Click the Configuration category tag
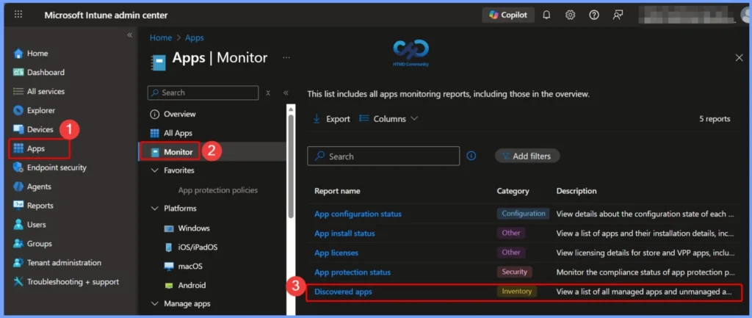This screenshot has width=752, height=318. (x=523, y=214)
